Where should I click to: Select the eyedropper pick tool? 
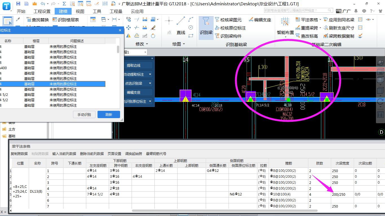pos(18,19)
